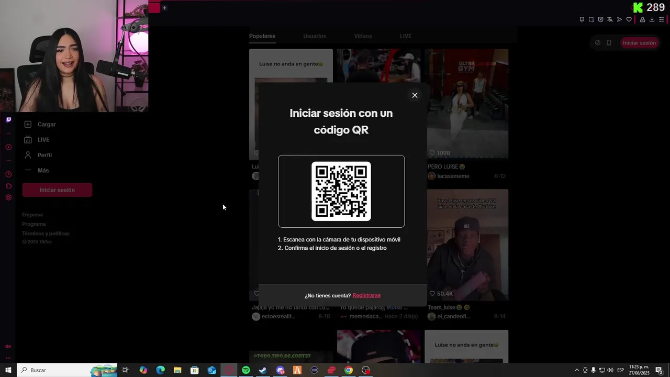The width and height of the screenshot is (670, 377).
Task: Close the QR code login dialog
Action: [415, 95]
